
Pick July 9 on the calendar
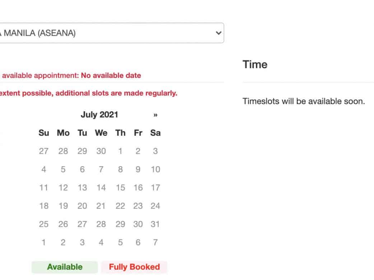(138, 169)
